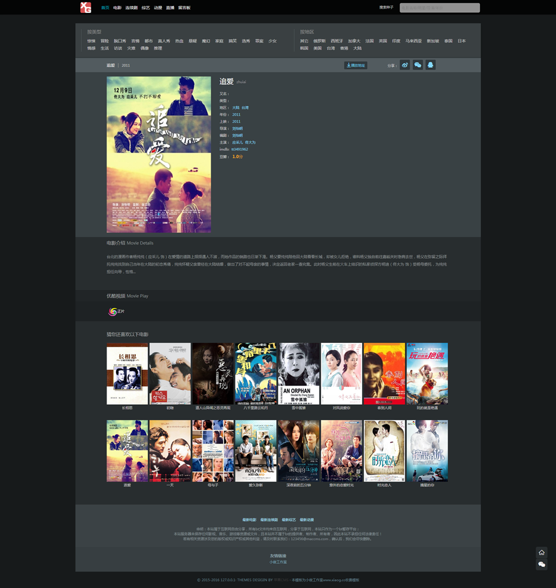
Task: Open the AN ORPHAN 雪中孤雏 poster
Action: 298,373
